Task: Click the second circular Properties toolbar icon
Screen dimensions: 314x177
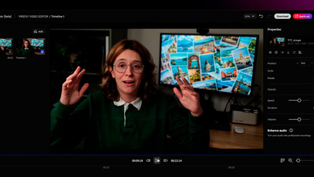Action: (276, 53)
